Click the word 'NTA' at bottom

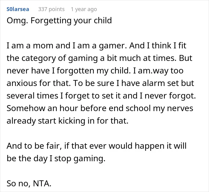coord(42,183)
